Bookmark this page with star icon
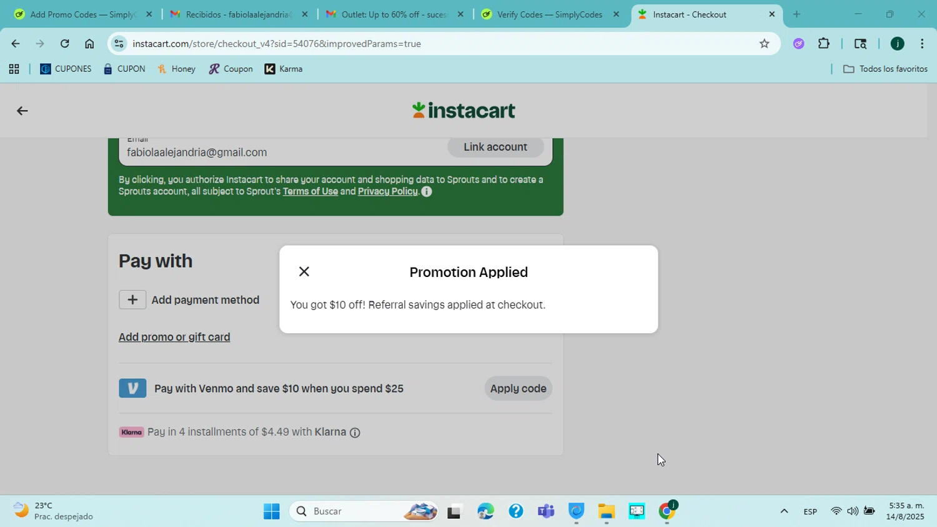The image size is (937, 527). click(x=764, y=44)
